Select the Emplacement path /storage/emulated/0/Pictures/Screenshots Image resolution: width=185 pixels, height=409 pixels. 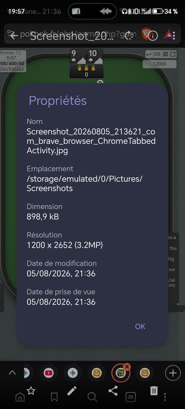85,184
